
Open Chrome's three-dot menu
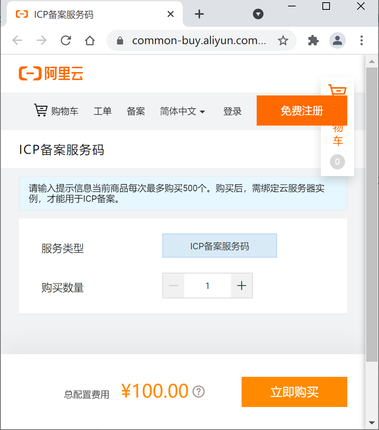[361, 41]
